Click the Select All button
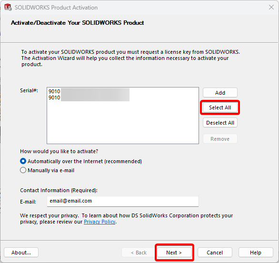Viewport: 279px width, 263px height. [x=220, y=107]
